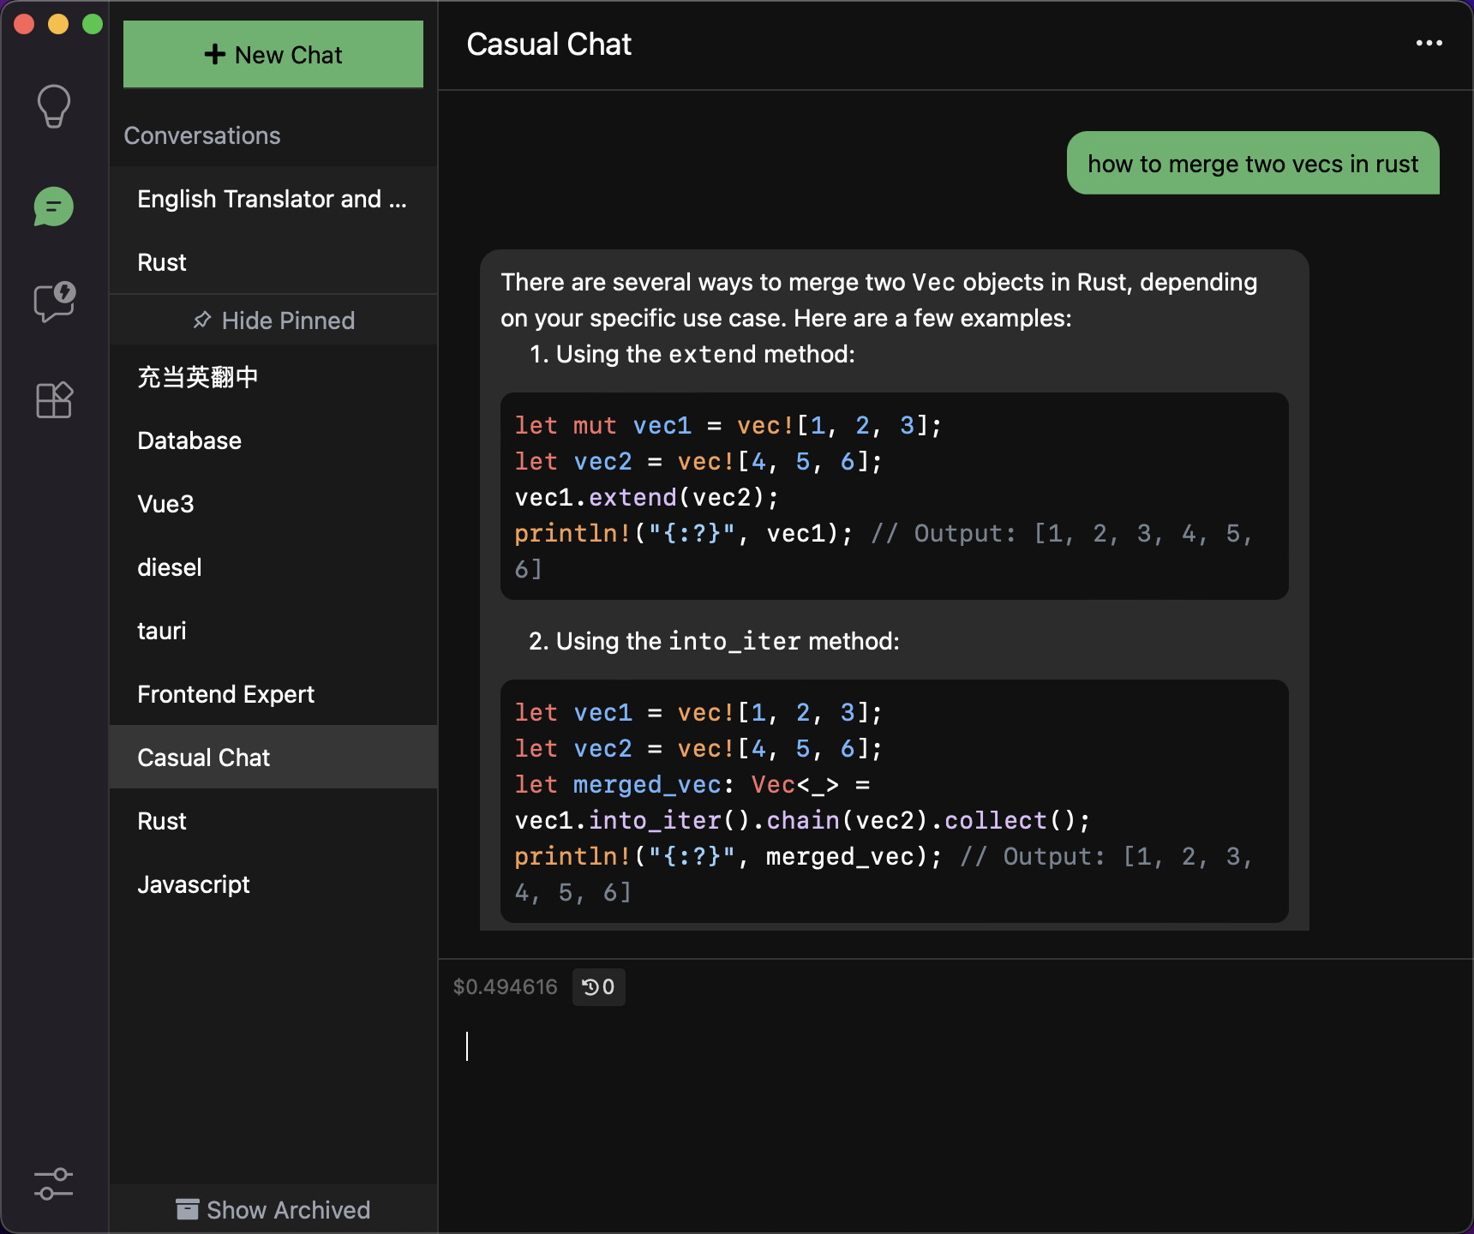
Task: Open the quick chat lightning bubble icon
Action: (54, 302)
